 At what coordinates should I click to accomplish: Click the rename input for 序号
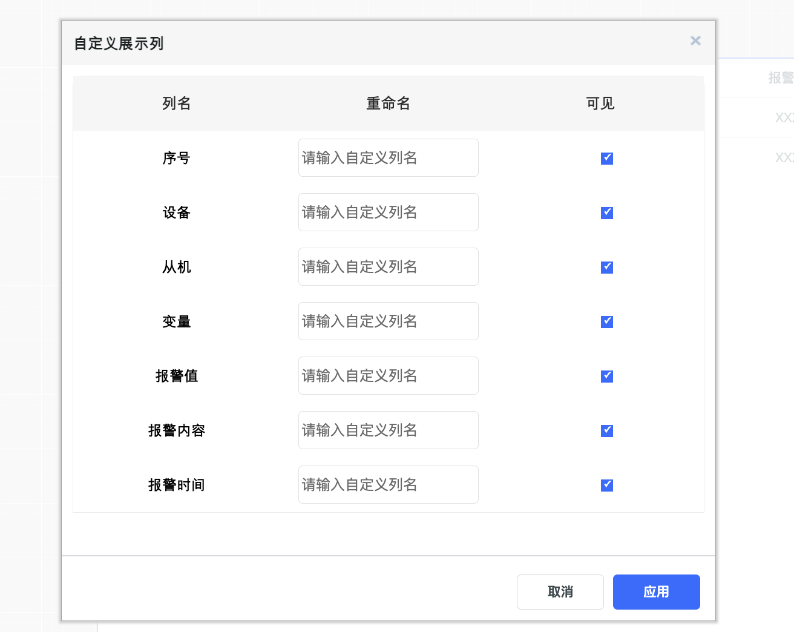click(x=389, y=158)
